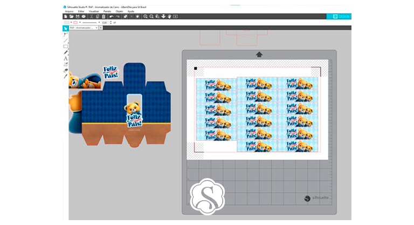
Task: Click the Select All toolbar icon
Action: (x=126, y=16)
